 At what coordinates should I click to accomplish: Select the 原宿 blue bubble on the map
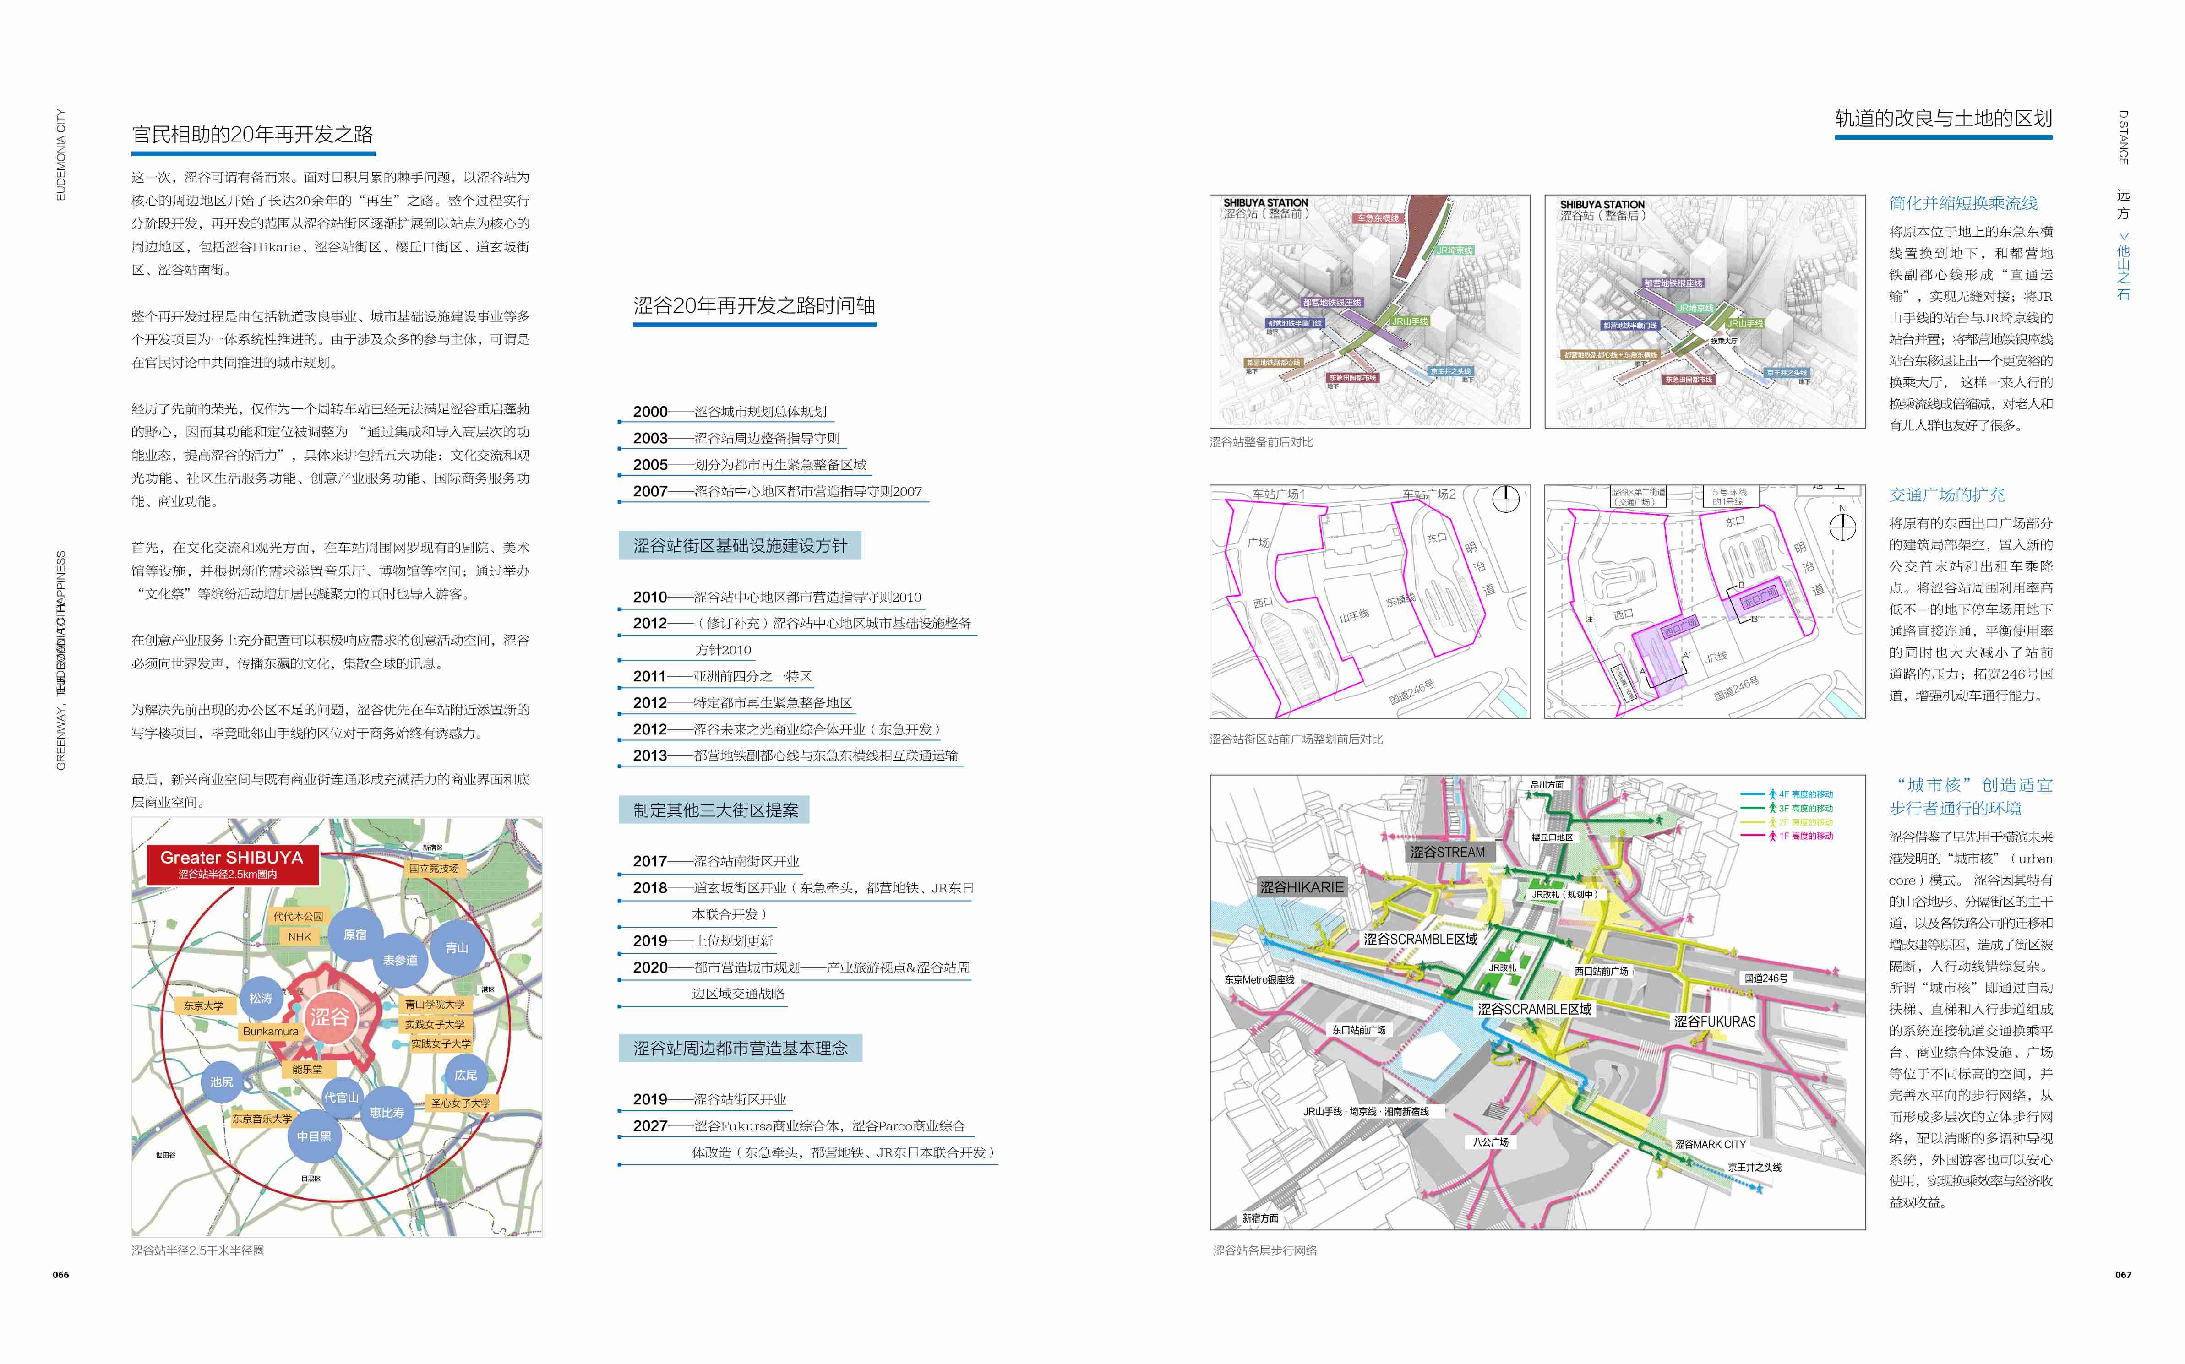(355, 935)
